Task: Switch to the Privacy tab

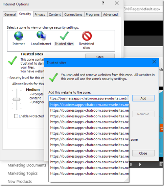Action: pyautogui.click(x=40, y=15)
